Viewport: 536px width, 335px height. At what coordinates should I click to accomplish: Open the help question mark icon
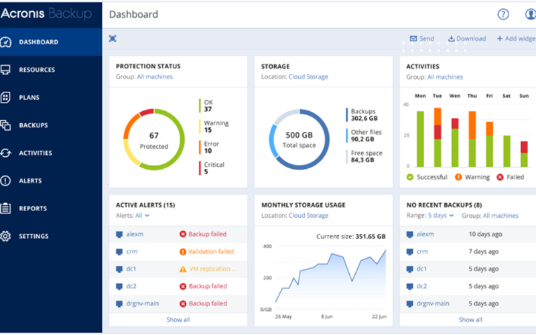tap(503, 14)
